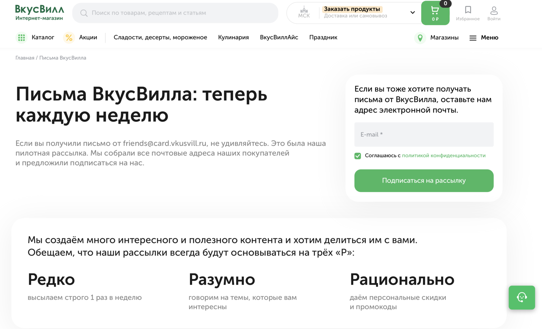Click the ВкусВилл logo

(39, 13)
